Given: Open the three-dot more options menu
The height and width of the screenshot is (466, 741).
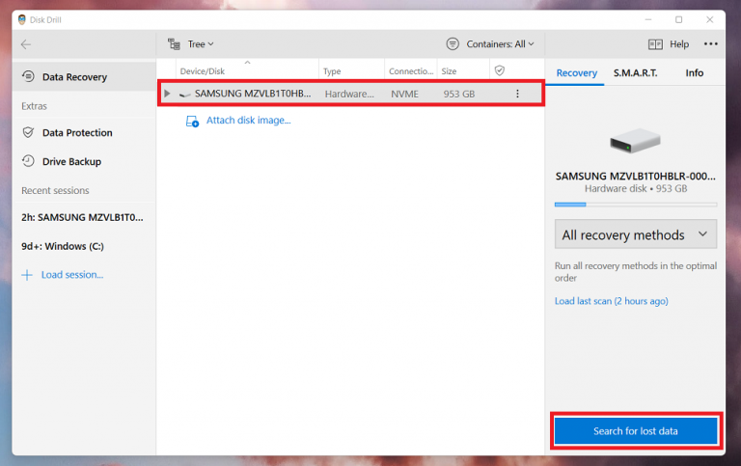Looking at the screenshot, I should pyautogui.click(x=711, y=44).
